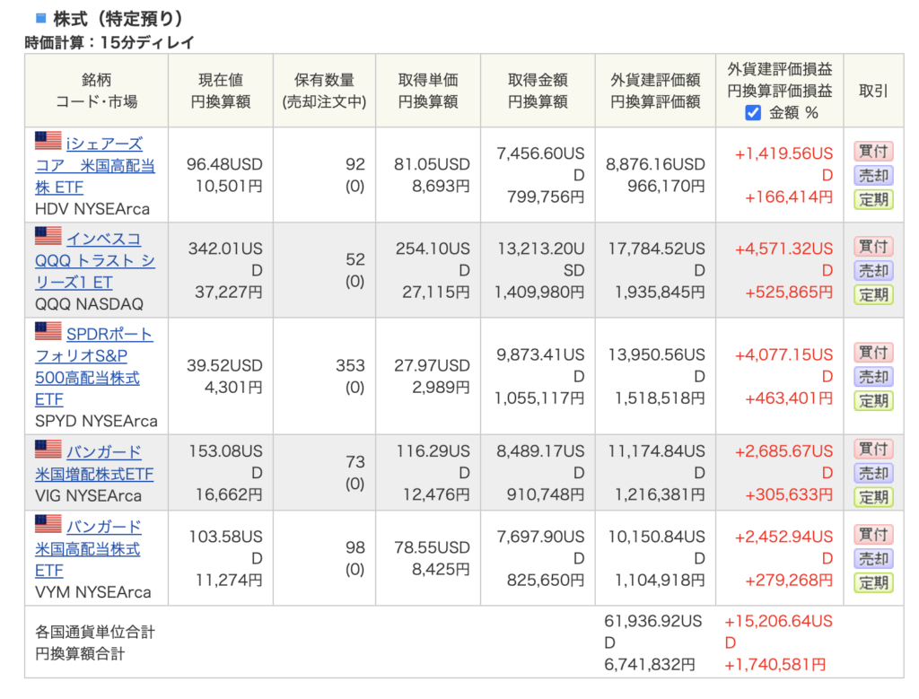Click the VIG holding quantity 73

(355, 462)
